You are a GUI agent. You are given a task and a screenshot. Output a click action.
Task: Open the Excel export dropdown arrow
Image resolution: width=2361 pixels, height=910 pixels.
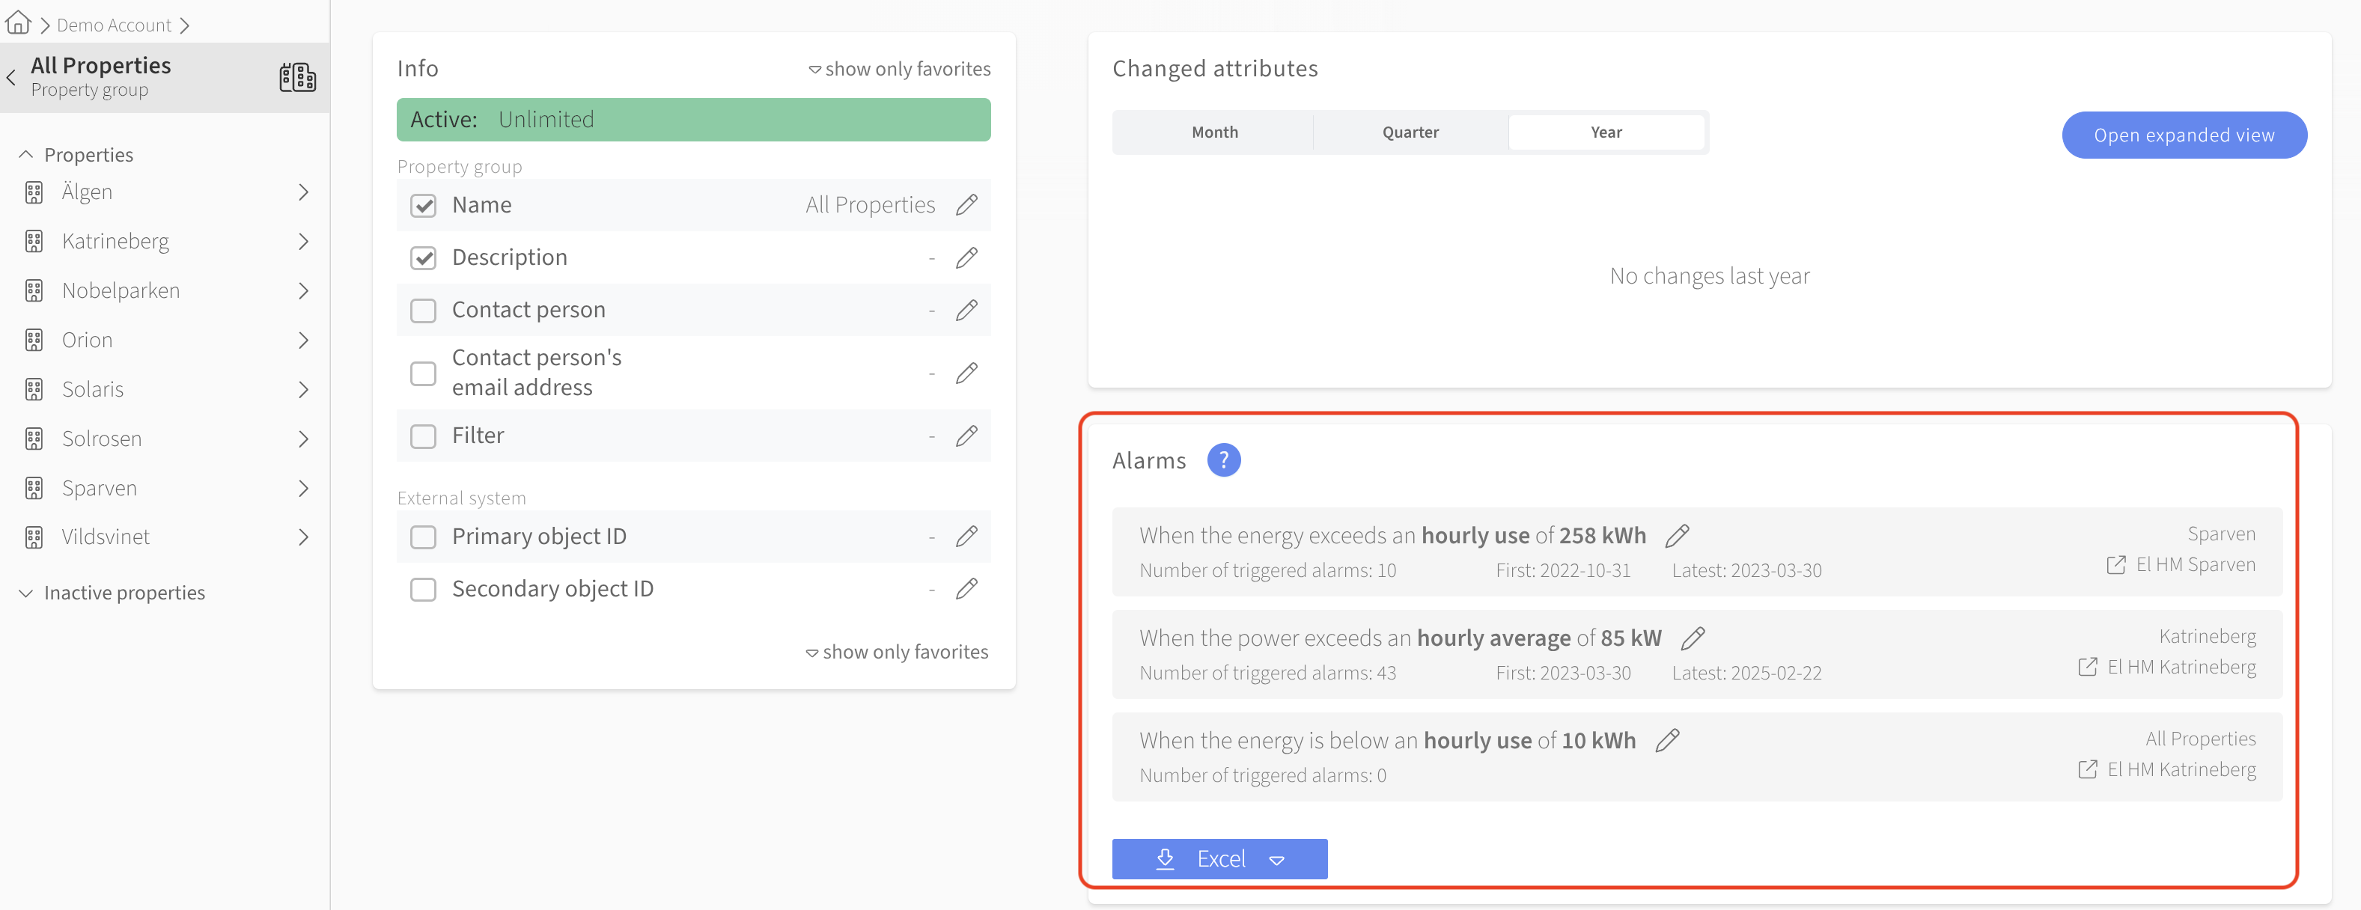click(1276, 860)
